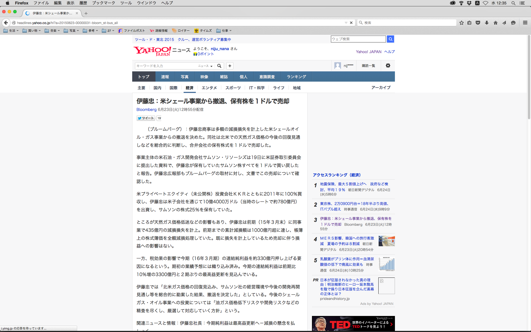Click the Bloomberg source link
The width and height of the screenshot is (531, 332).
(146, 110)
